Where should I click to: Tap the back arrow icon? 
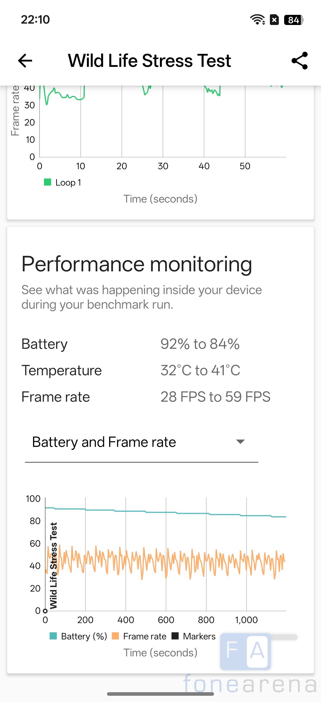click(25, 61)
